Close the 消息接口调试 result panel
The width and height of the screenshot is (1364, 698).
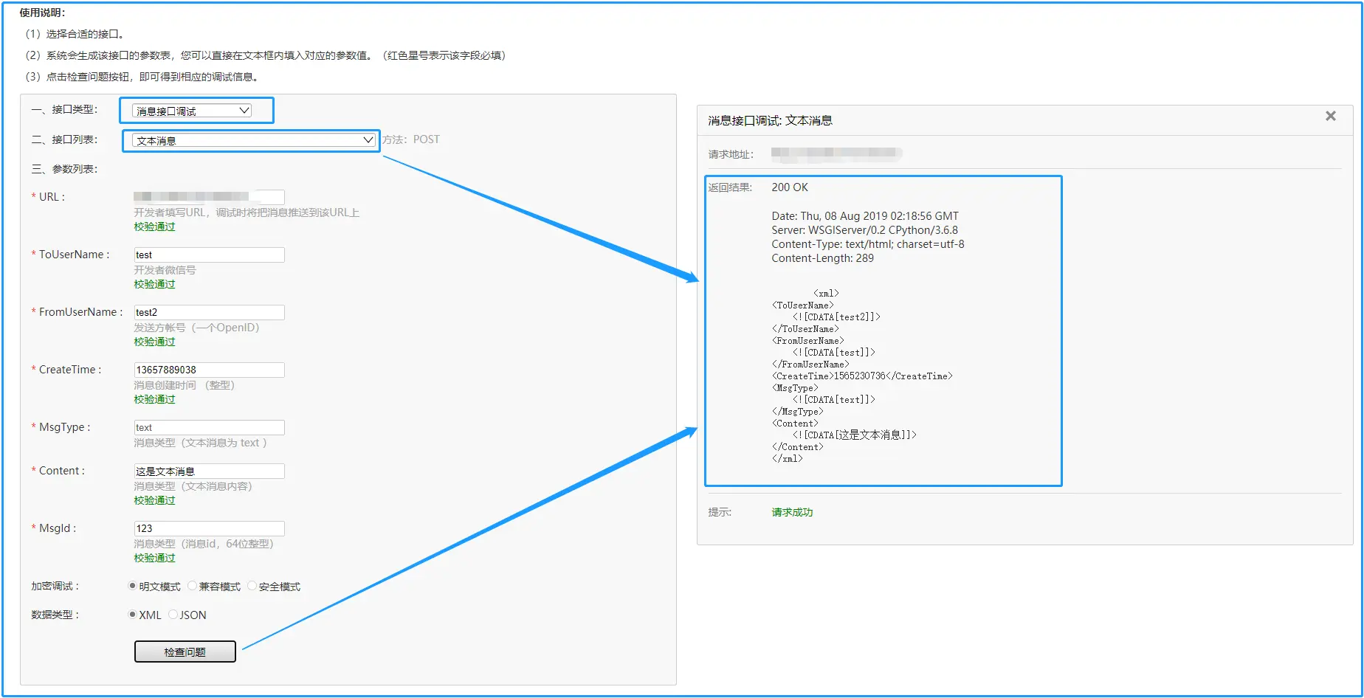tap(1331, 116)
